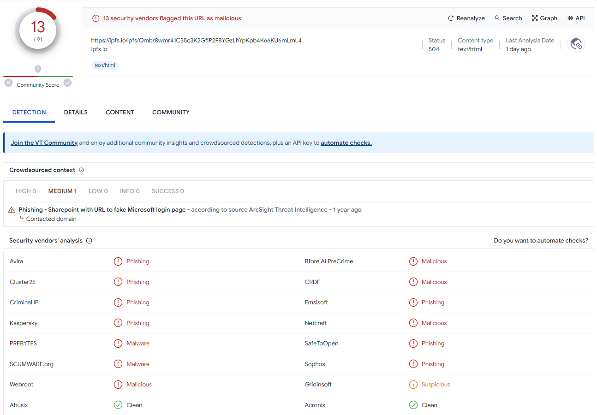
Task: Open the CONTENT tab
Action: point(120,113)
